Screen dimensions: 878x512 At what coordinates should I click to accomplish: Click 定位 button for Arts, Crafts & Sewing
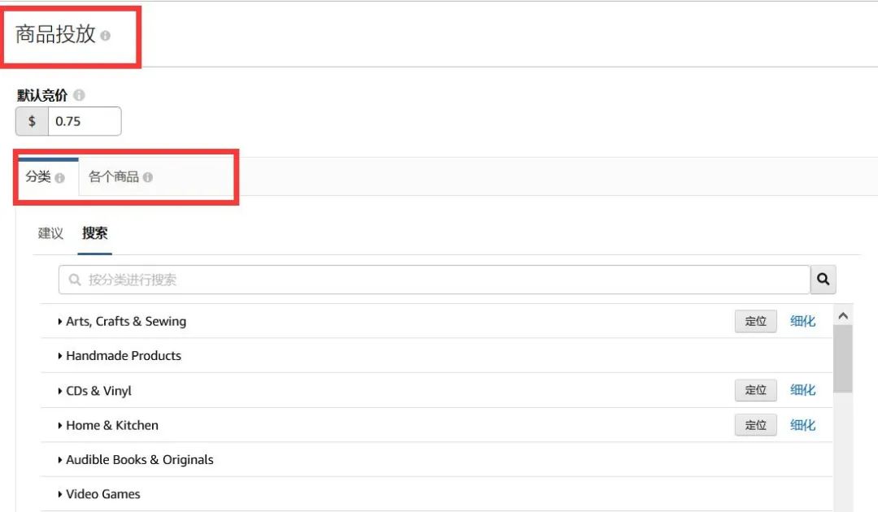[755, 321]
